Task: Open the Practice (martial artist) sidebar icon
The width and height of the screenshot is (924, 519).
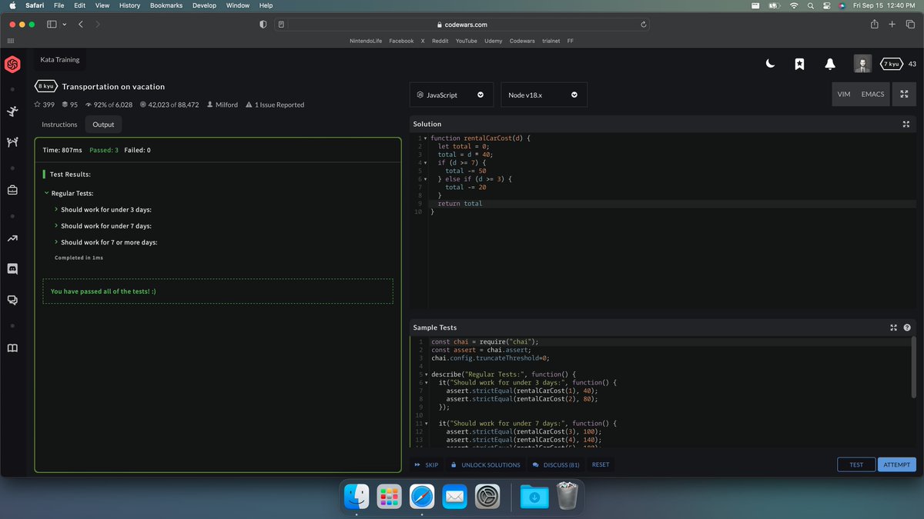Action: [12, 111]
